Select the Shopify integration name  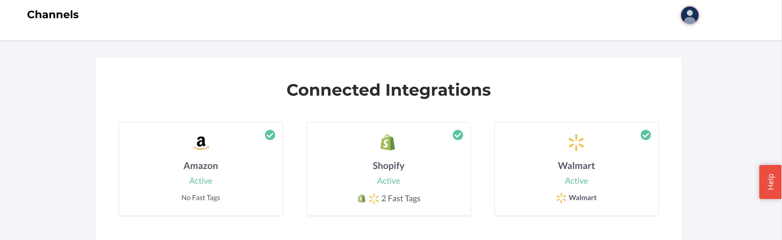coord(388,166)
